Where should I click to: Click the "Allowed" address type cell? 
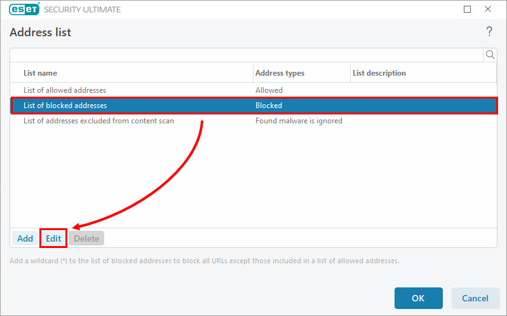click(269, 90)
